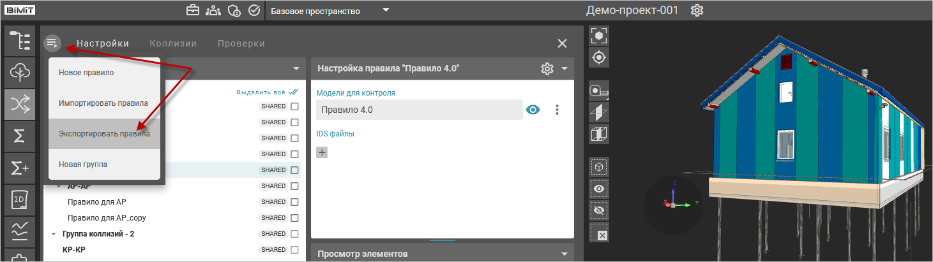Open project settings gear next to Демо-проект-001
This screenshot has height=262, width=933.
click(697, 11)
